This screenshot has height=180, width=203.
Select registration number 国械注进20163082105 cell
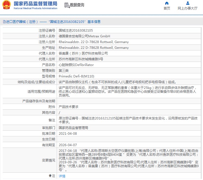pos(76,31)
